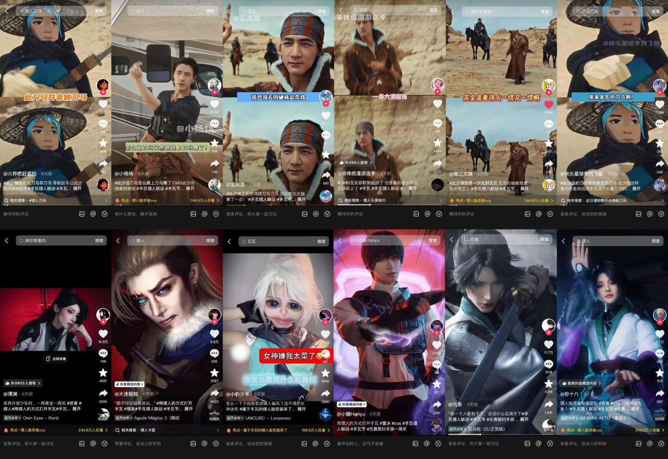
Task: Seek the @九条 video progress bar
Action: tap(501, 434)
